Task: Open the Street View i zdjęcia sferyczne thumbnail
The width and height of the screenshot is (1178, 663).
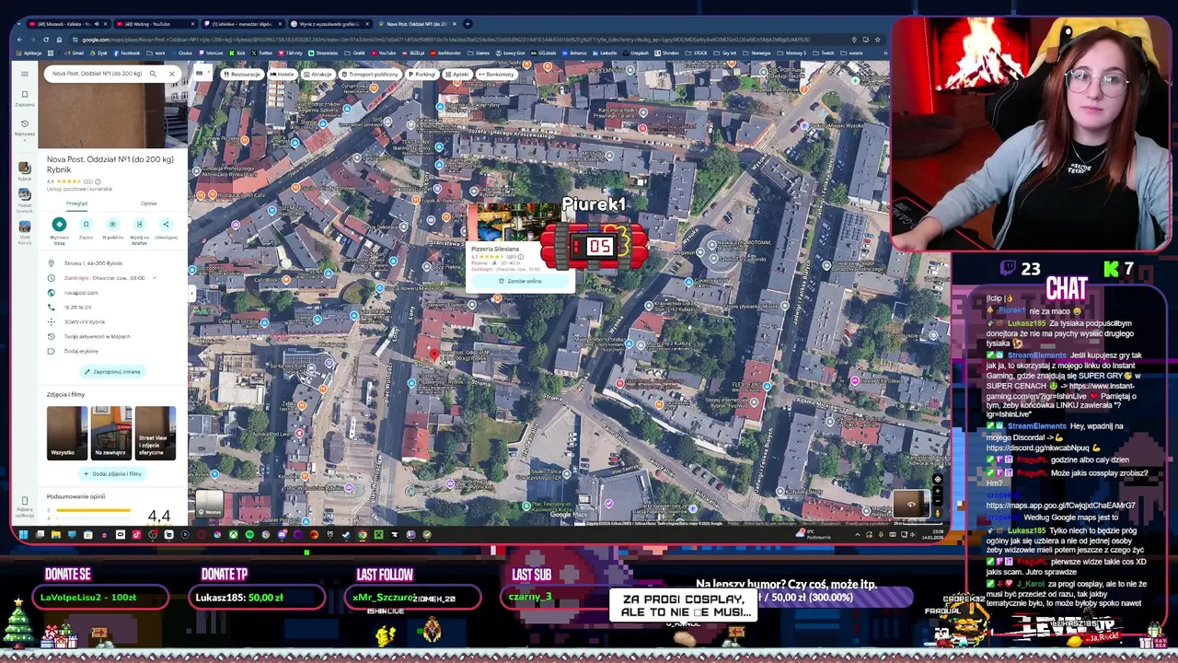Action: pos(155,432)
